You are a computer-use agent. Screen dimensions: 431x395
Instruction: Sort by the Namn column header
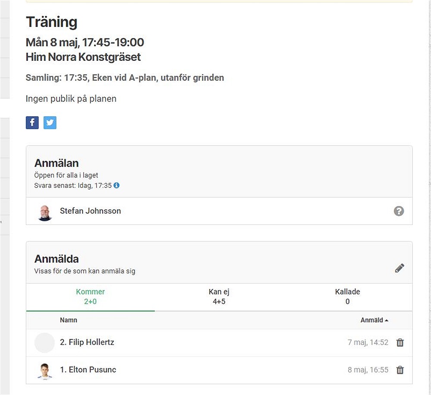point(69,320)
